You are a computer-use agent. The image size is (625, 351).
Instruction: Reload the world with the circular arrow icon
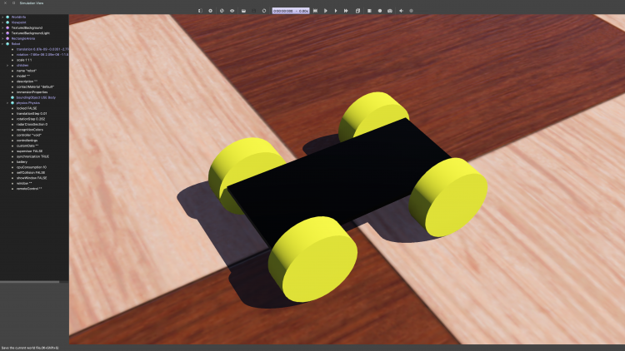point(264,11)
